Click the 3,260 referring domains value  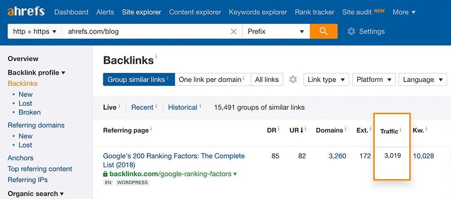tap(337, 156)
